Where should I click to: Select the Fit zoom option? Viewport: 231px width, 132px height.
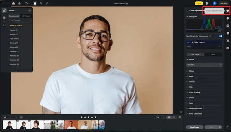pos(169,117)
